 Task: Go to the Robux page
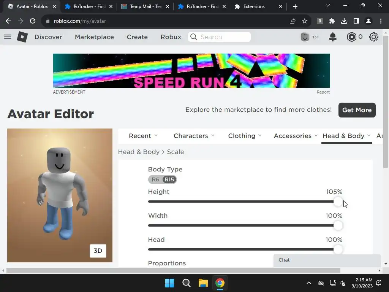point(171,37)
